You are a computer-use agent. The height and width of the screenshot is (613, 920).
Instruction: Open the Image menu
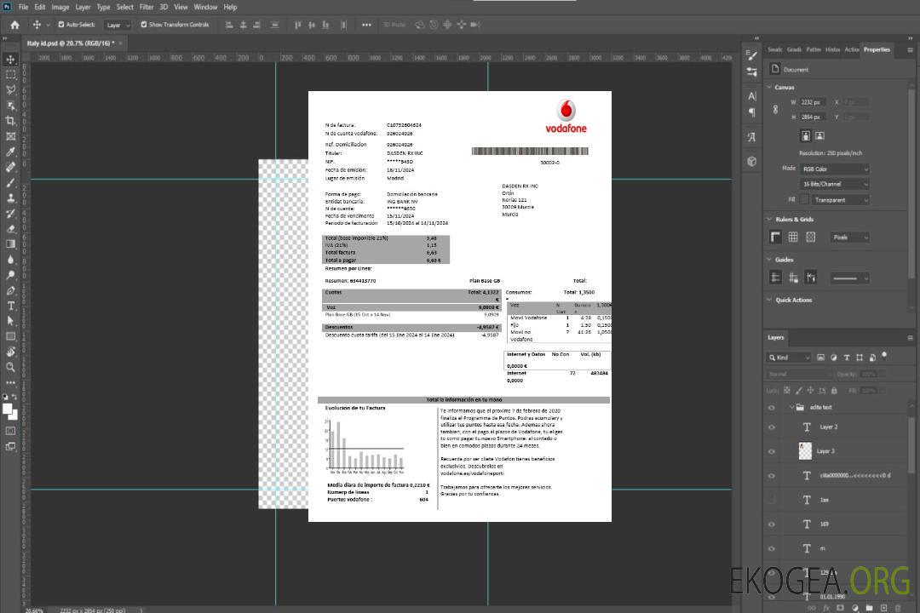(x=60, y=7)
